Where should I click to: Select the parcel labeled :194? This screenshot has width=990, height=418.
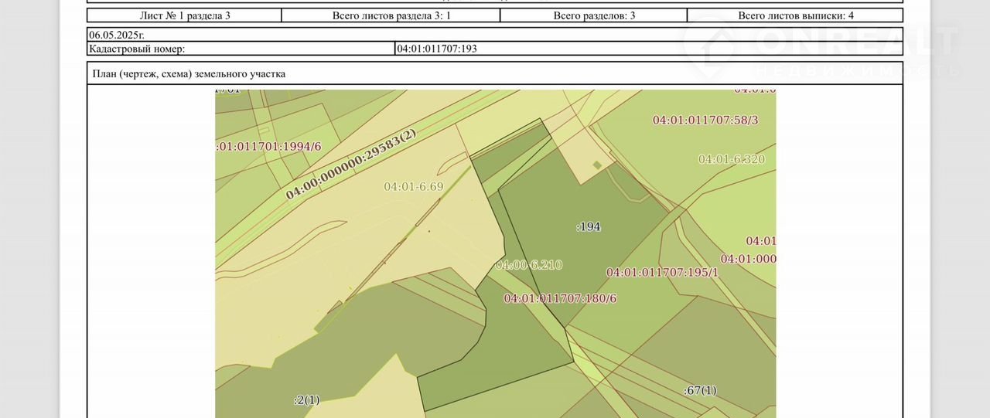[589, 227]
